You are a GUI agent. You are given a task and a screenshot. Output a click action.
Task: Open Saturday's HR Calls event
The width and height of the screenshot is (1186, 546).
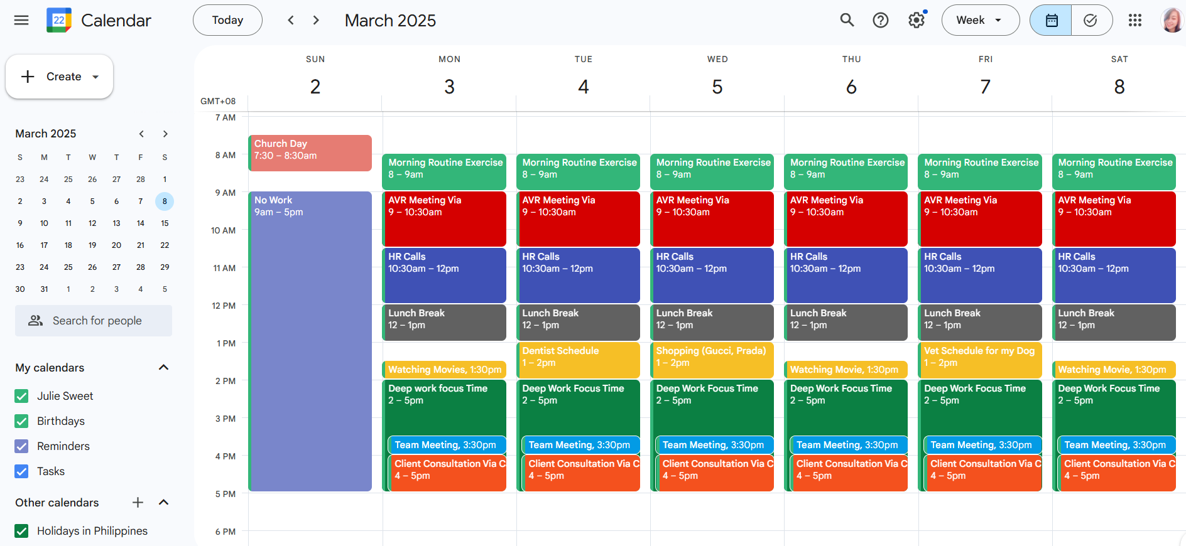[x=1114, y=276]
